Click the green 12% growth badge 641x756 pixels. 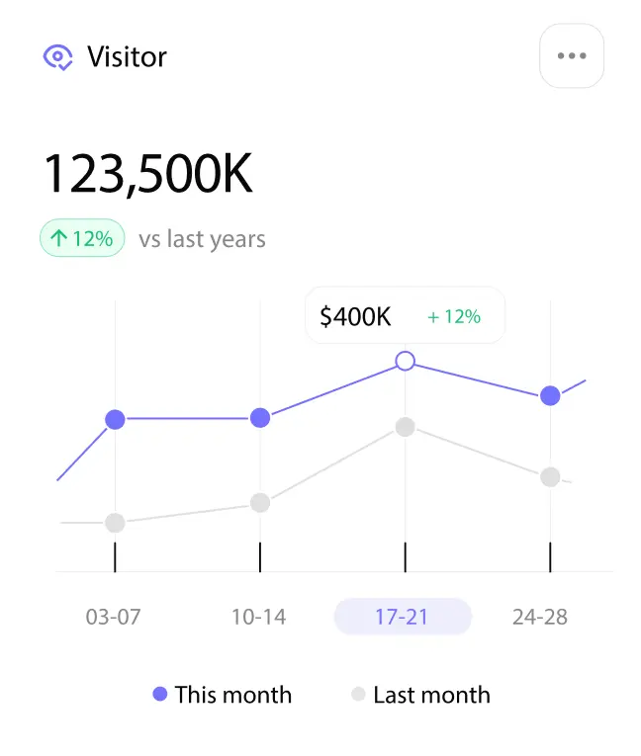pyautogui.click(x=82, y=238)
